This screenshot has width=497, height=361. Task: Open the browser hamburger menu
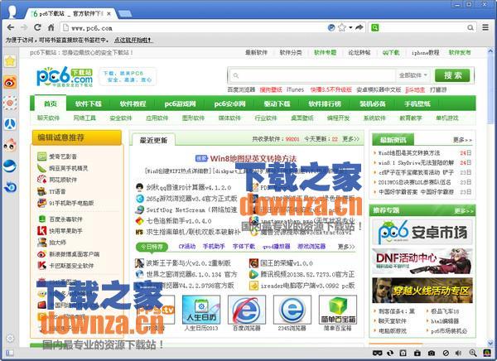(x=485, y=27)
